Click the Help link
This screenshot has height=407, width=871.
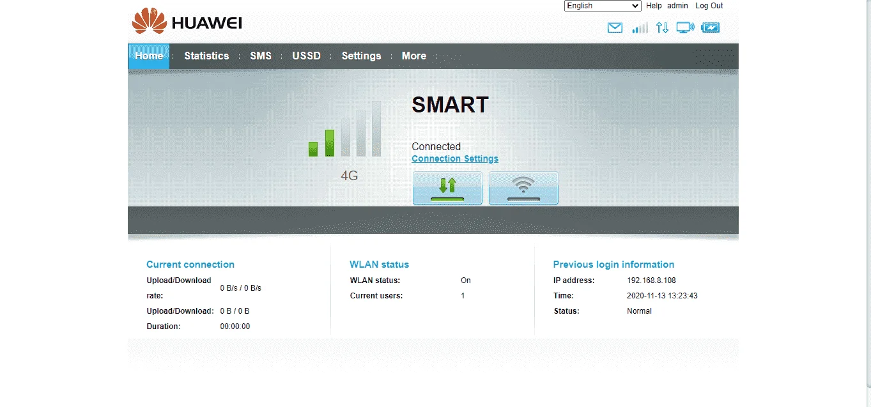point(654,6)
